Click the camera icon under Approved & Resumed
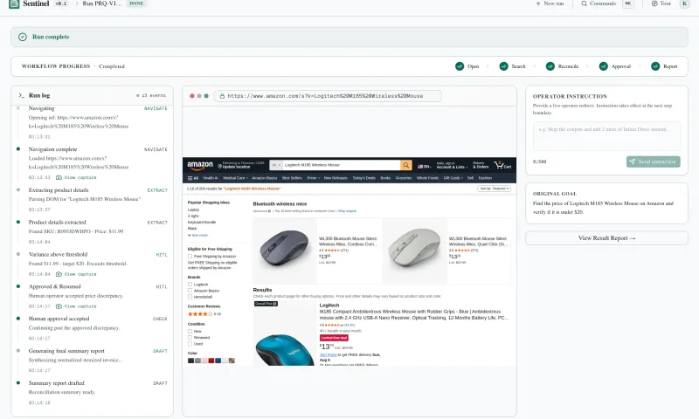 pyautogui.click(x=59, y=306)
